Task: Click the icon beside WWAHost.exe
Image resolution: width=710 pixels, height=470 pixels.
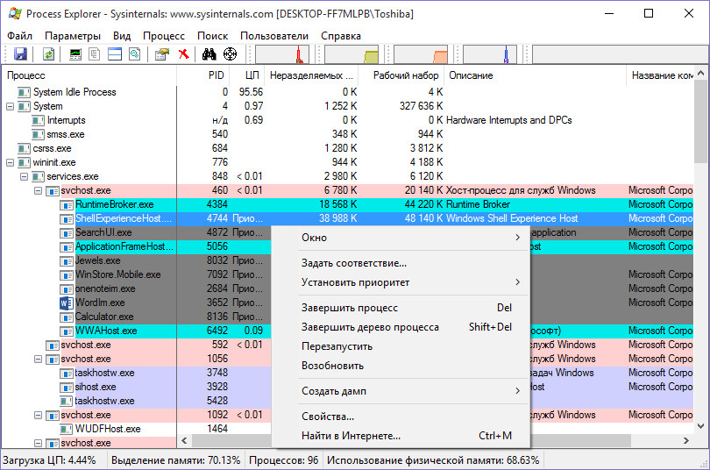Action: [67, 331]
